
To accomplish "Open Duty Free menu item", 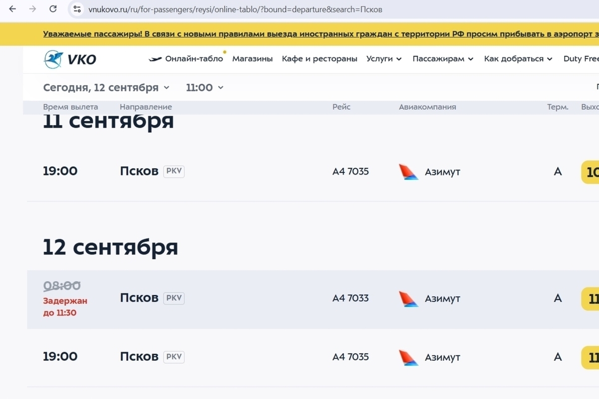I will pyautogui.click(x=581, y=59).
